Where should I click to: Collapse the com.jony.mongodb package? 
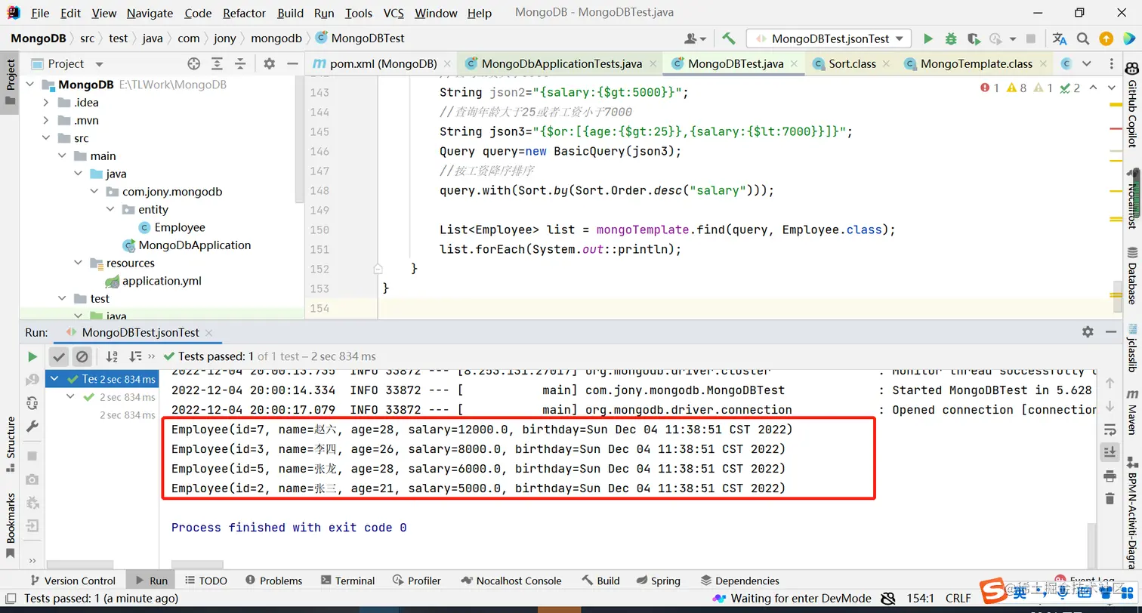coord(94,192)
